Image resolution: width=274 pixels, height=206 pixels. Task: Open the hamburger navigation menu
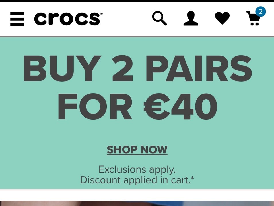click(17, 19)
